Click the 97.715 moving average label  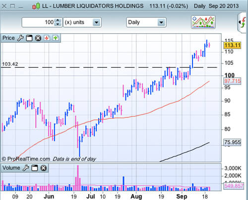(x=232, y=81)
